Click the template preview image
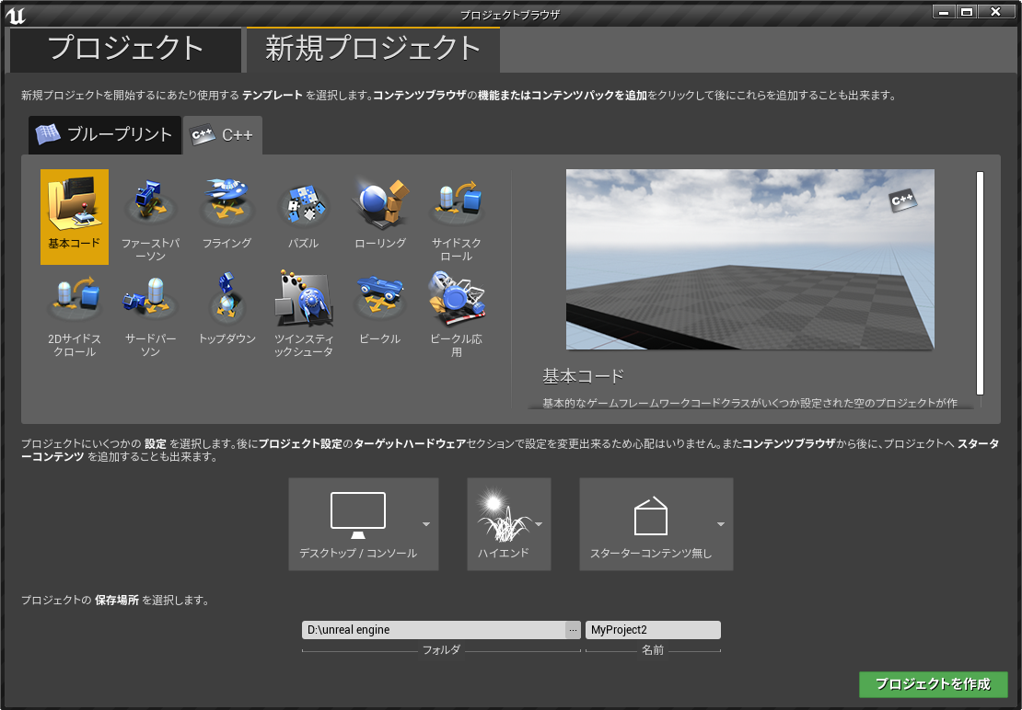Viewport: 1022px width, 710px height. pyautogui.click(x=749, y=259)
